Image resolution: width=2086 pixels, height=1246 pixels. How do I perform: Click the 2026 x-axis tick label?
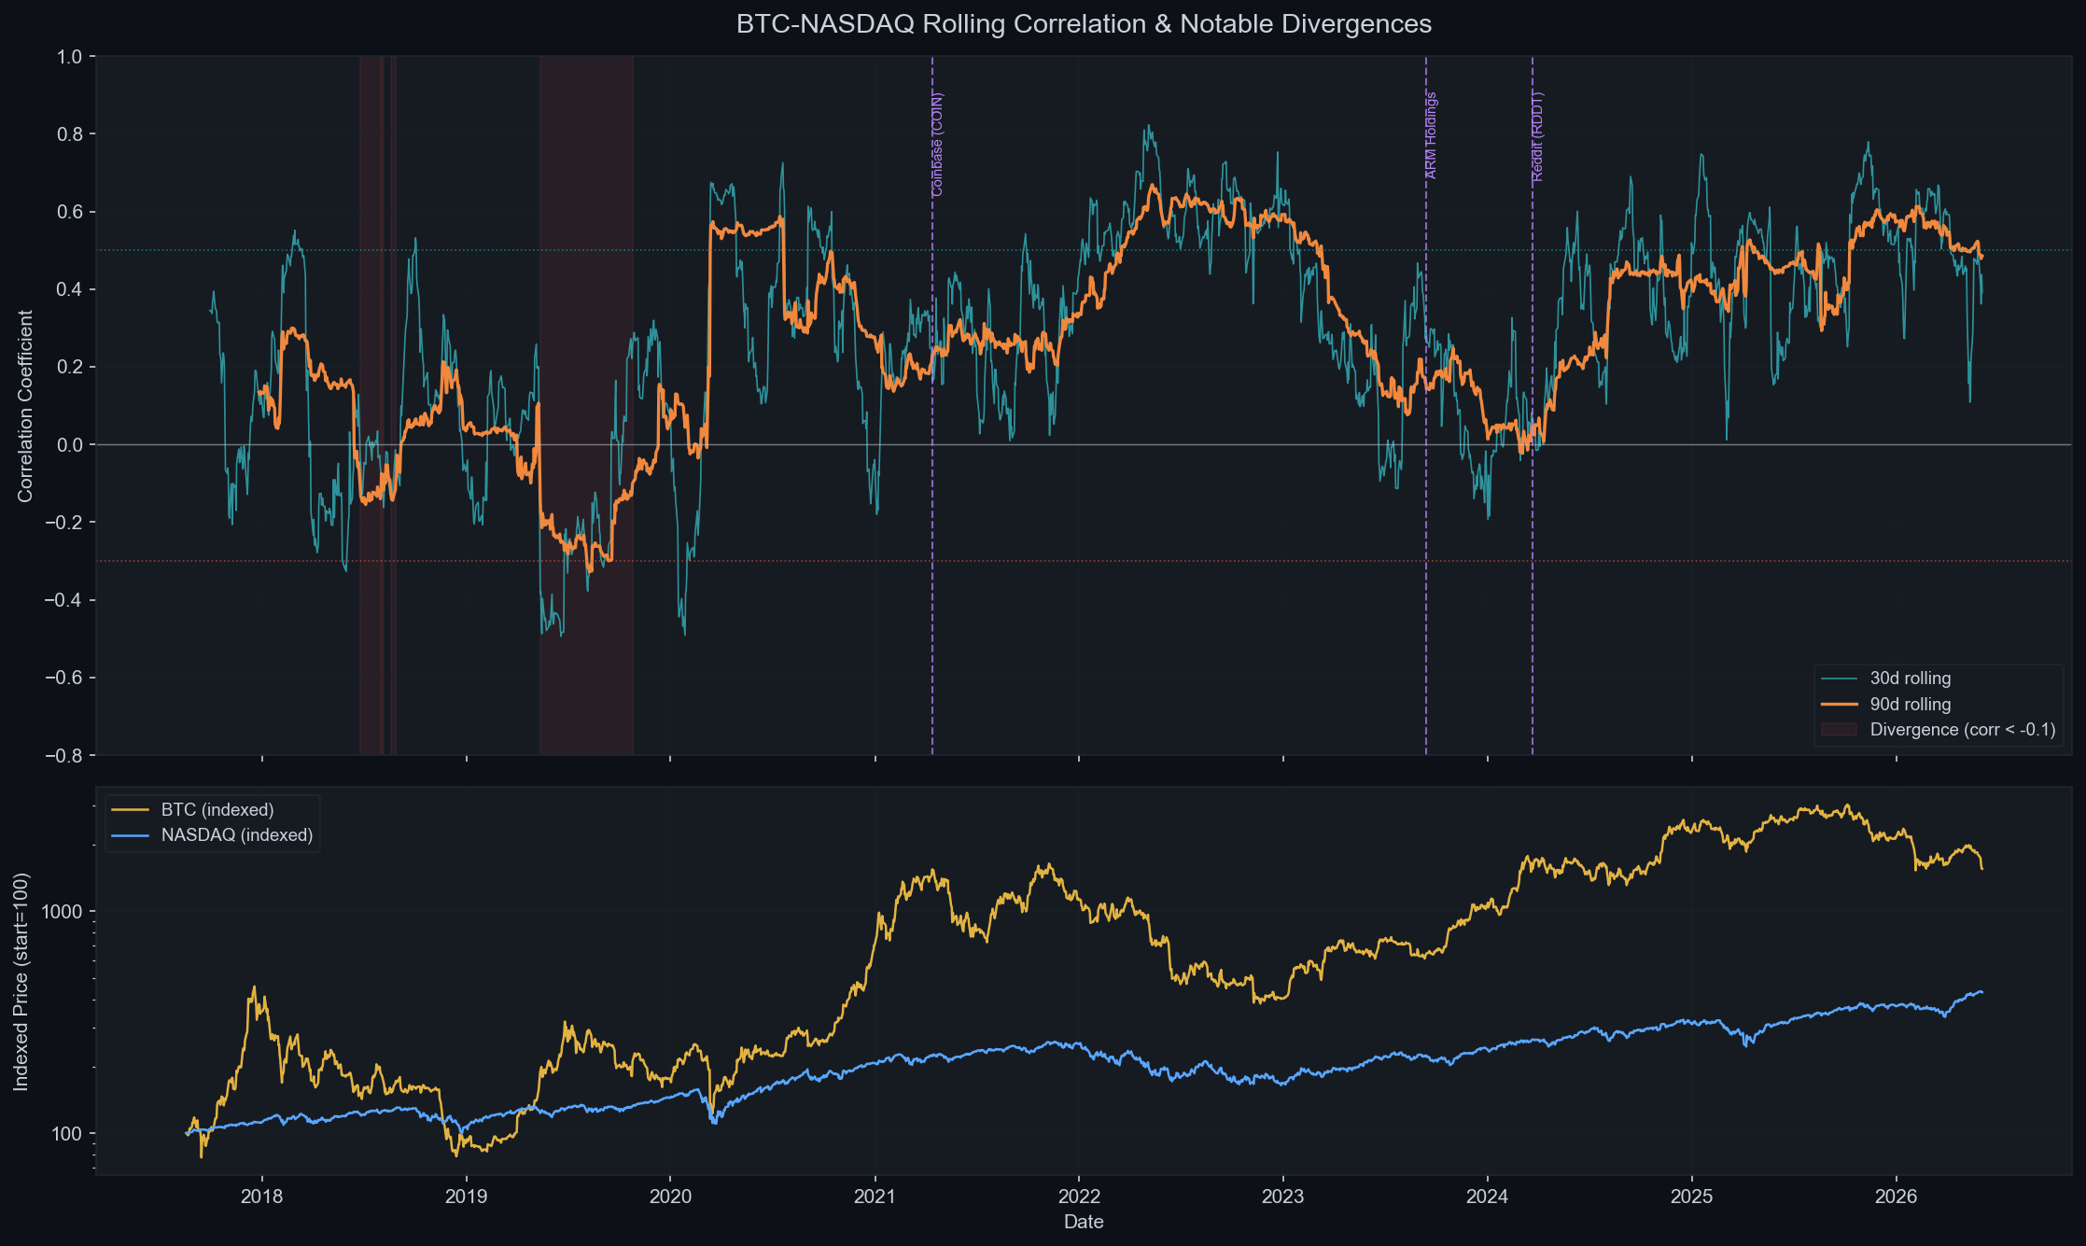tap(1897, 1197)
